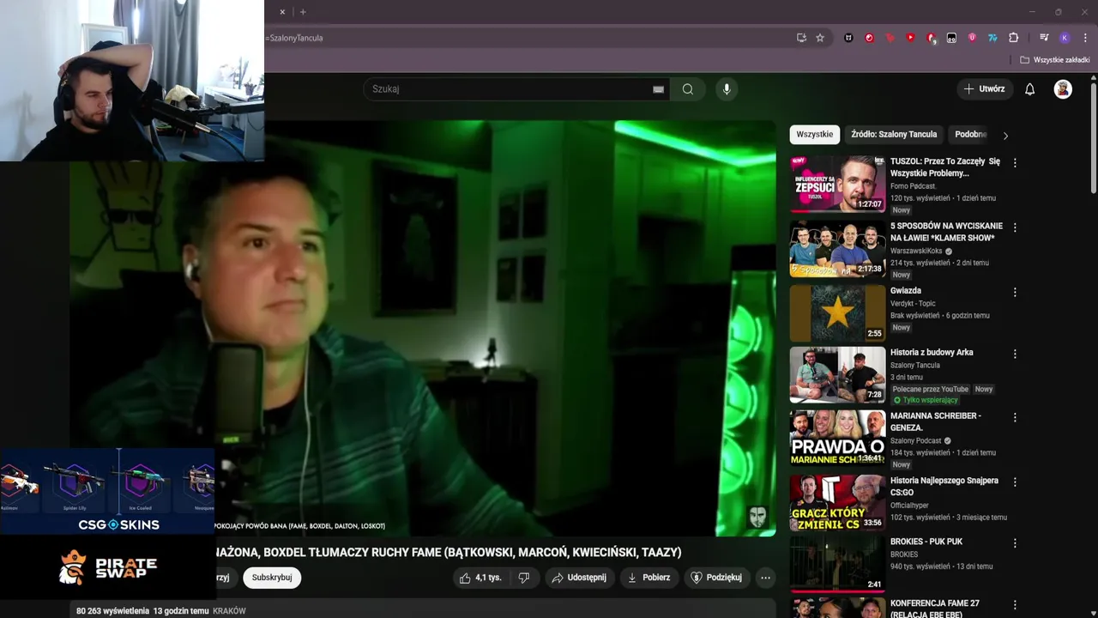
Task: Click the install app icon in address bar
Action: click(801, 38)
